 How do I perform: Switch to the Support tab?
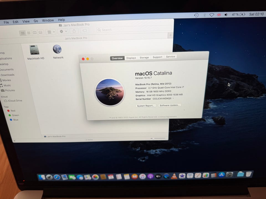157,57
